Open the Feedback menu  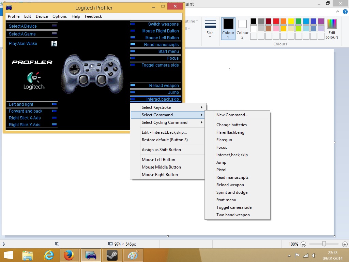coord(93,16)
